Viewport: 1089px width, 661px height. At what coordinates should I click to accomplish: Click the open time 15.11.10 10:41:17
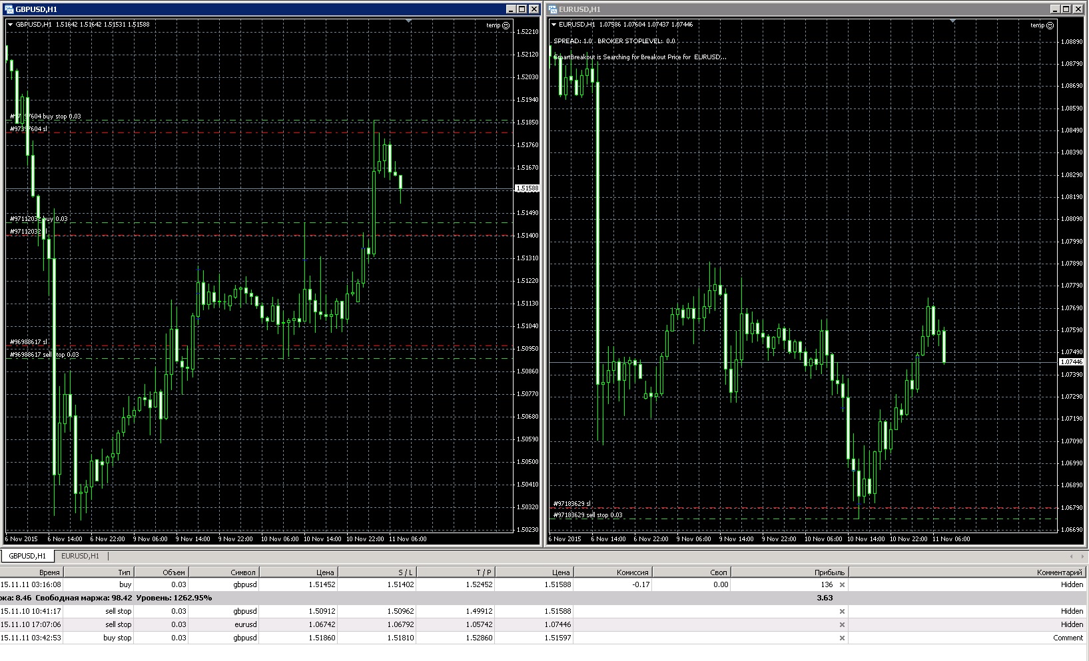[31, 611]
